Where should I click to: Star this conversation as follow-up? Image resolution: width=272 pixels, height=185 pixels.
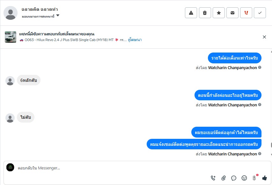pos(219,13)
